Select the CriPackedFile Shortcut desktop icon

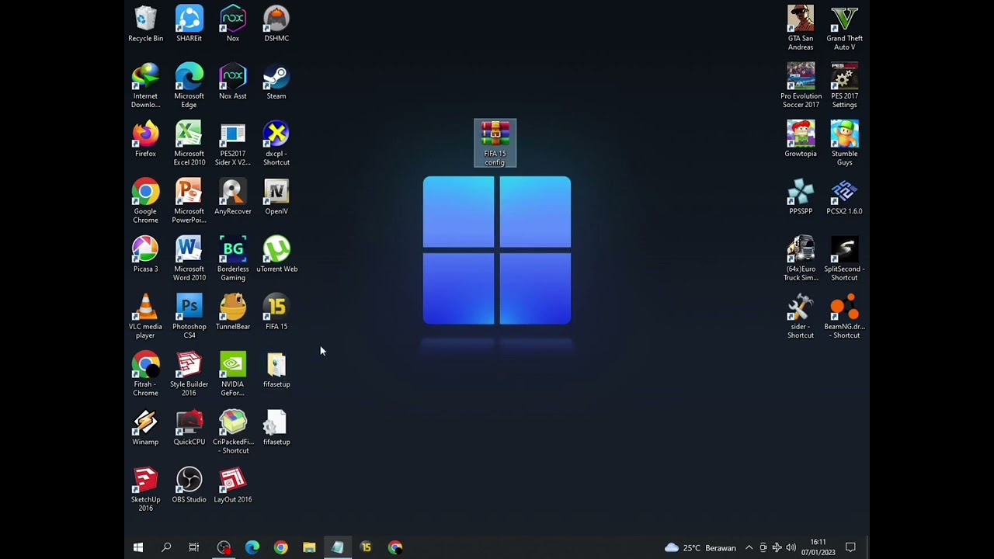click(x=233, y=432)
